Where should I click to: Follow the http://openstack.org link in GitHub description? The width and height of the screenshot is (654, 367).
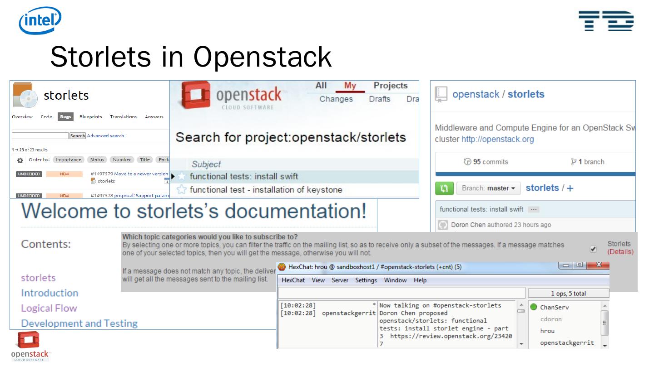[x=498, y=140]
